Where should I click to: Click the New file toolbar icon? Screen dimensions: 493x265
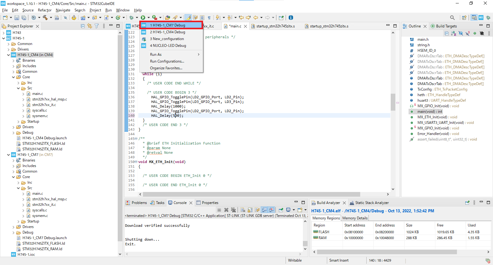5,18
